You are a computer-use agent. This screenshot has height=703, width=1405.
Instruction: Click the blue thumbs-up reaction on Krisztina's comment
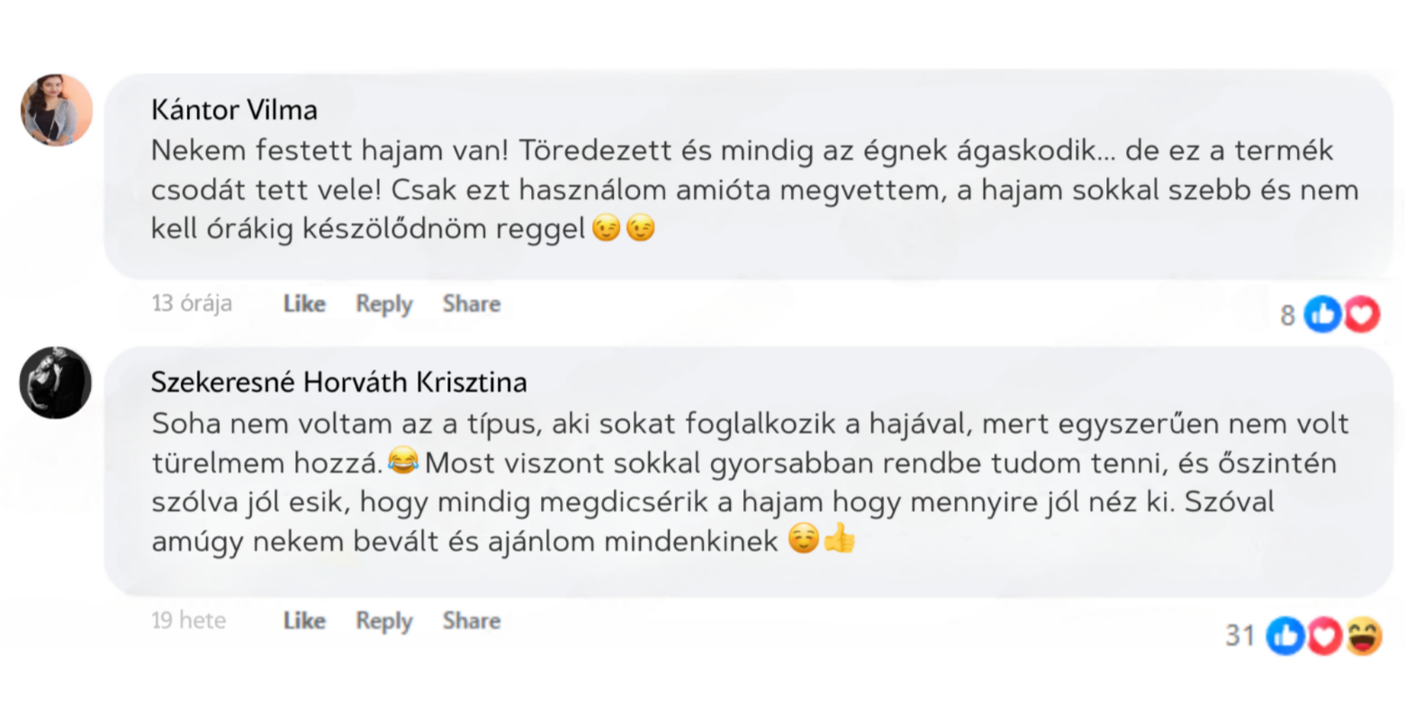(x=1285, y=636)
